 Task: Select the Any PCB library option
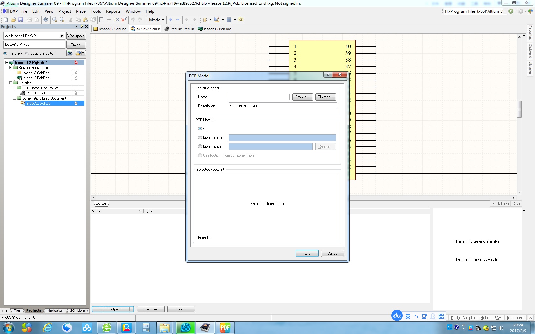pyautogui.click(x=200, y=129)
